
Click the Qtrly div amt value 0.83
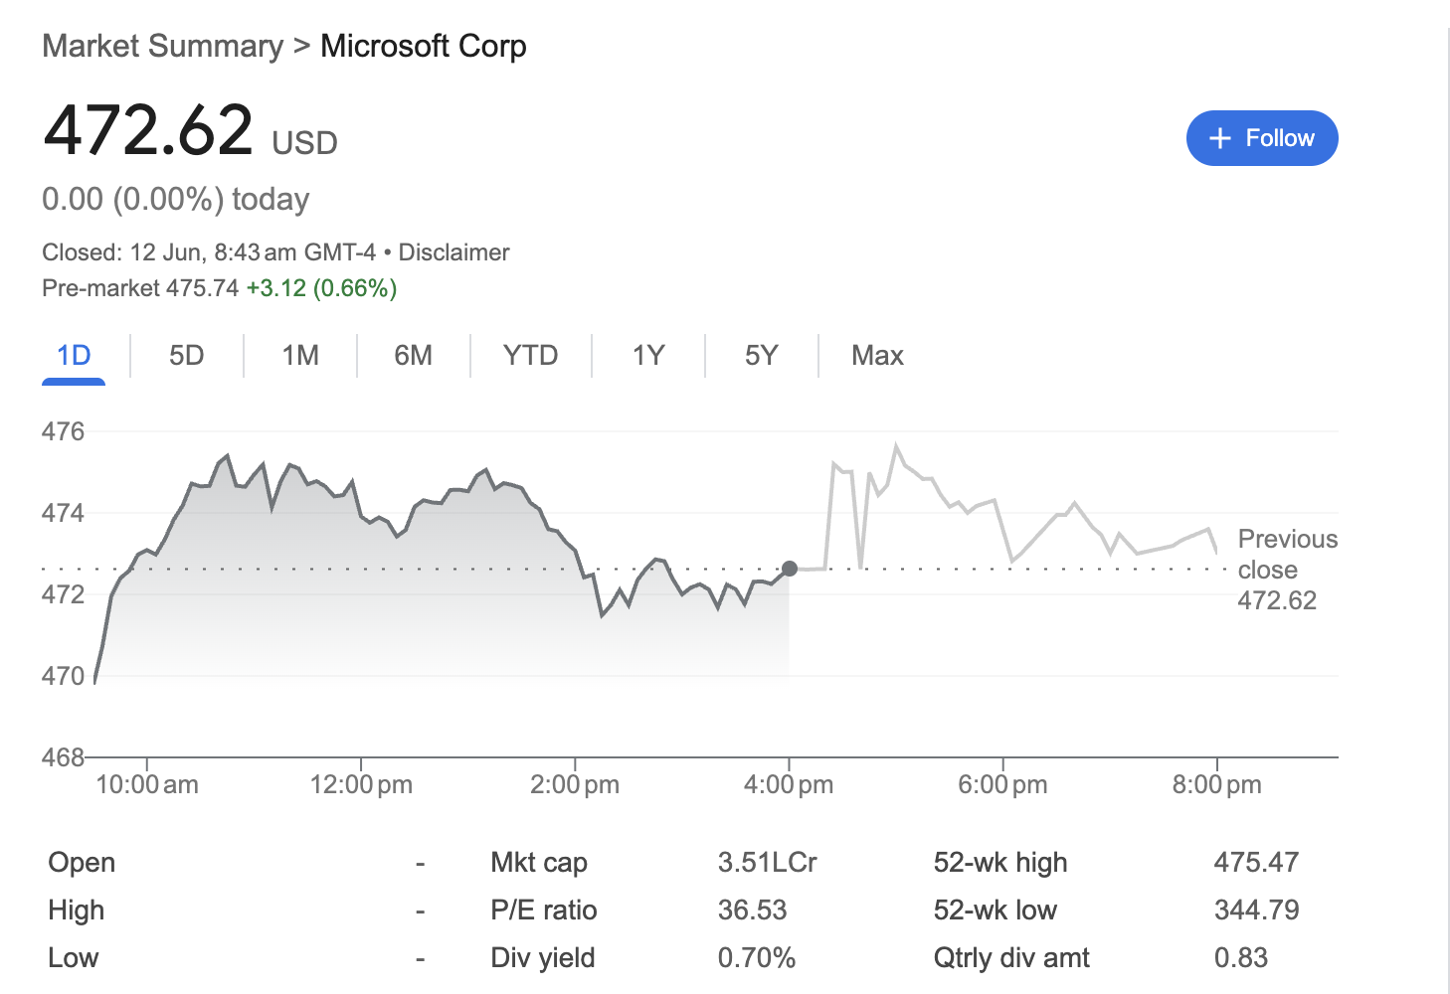click(1240, 957)
